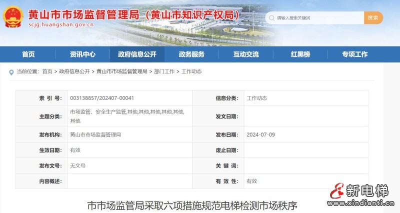This screenshot has width=400, height=213.
Task: Select index number 003138857/202407-00041
Action: [x=102, y=98]
